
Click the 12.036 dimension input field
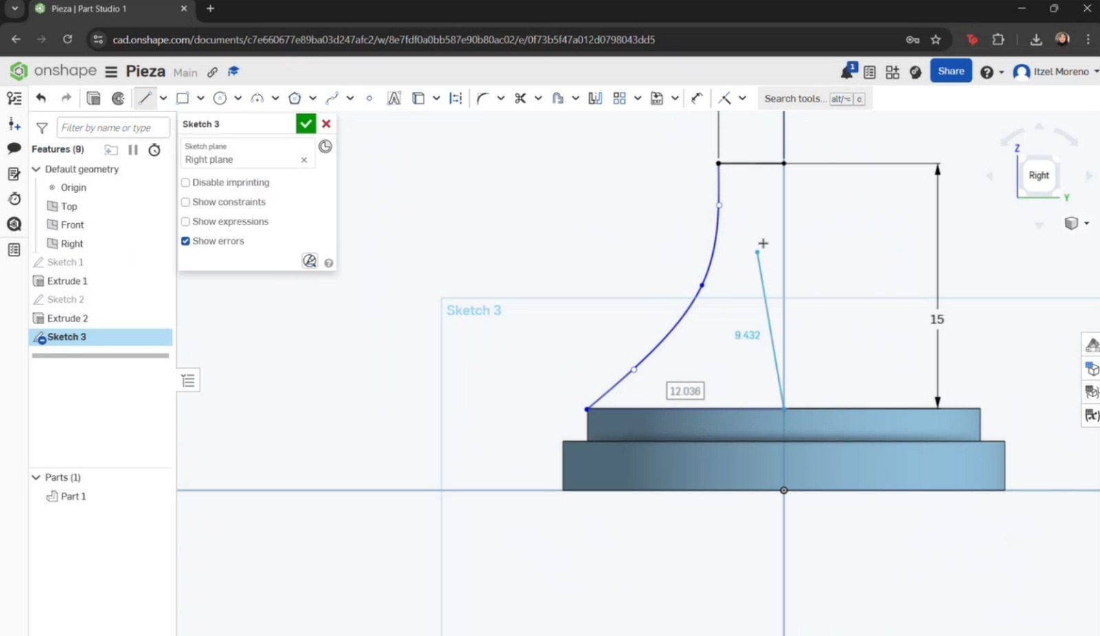coord(685,390)
